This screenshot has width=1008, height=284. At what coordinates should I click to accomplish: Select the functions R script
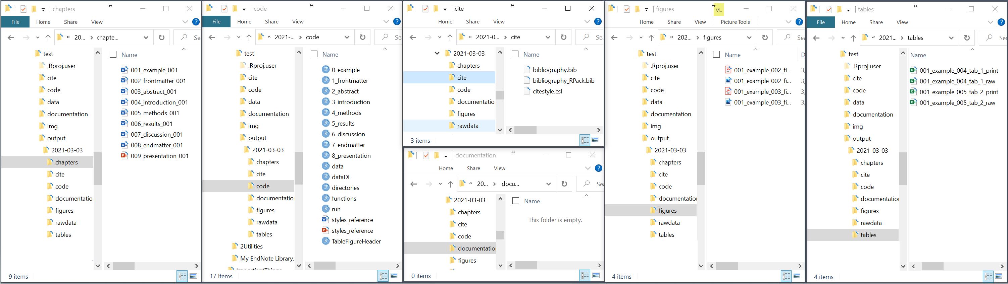point(339,199)
